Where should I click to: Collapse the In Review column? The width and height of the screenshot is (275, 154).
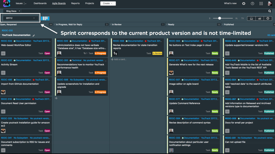click(x=111, y=24)
